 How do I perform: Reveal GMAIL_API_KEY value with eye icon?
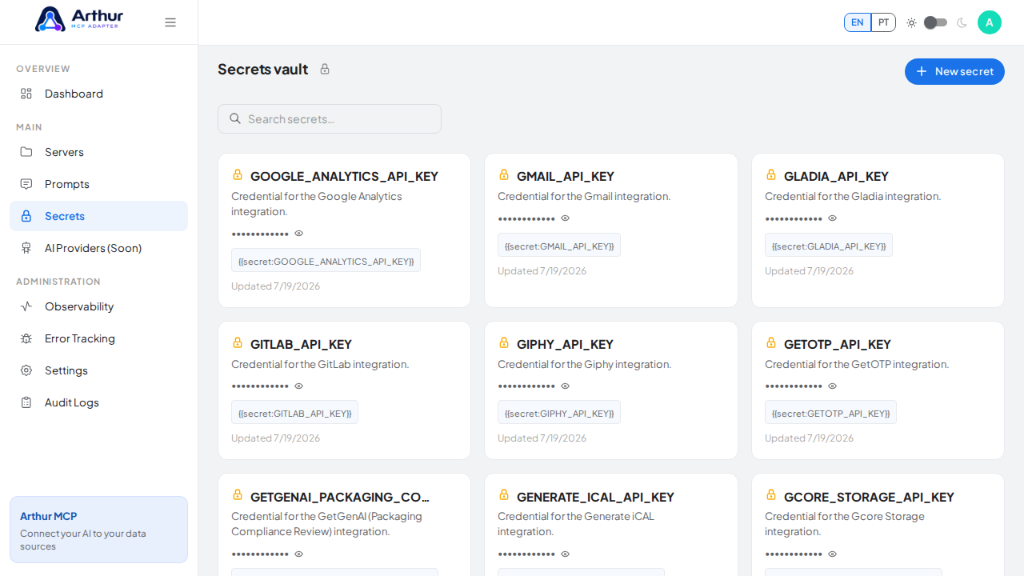(x=566, y=218)
